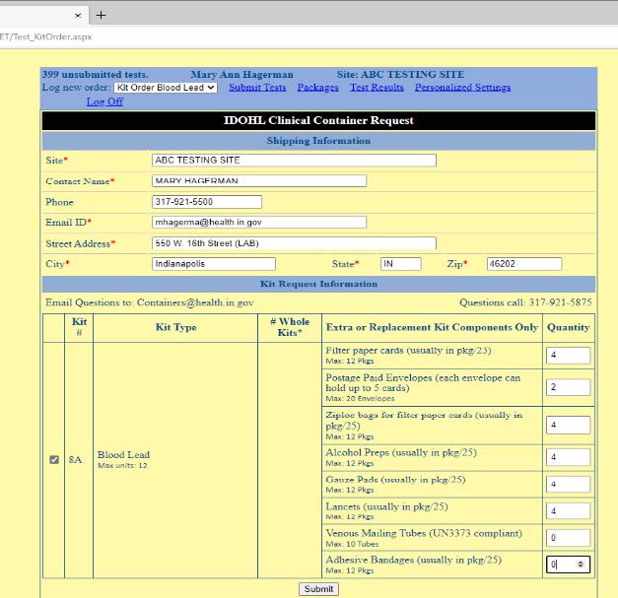Select the Phone number field
The image size is (618, 598).
click(207, 202)
